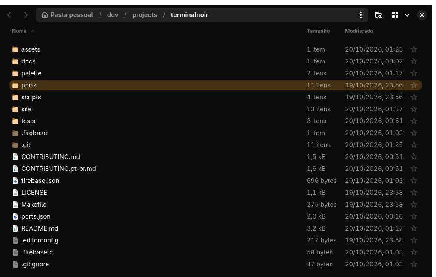
Task: Select scripts folder icon
Action: (15, 97)
